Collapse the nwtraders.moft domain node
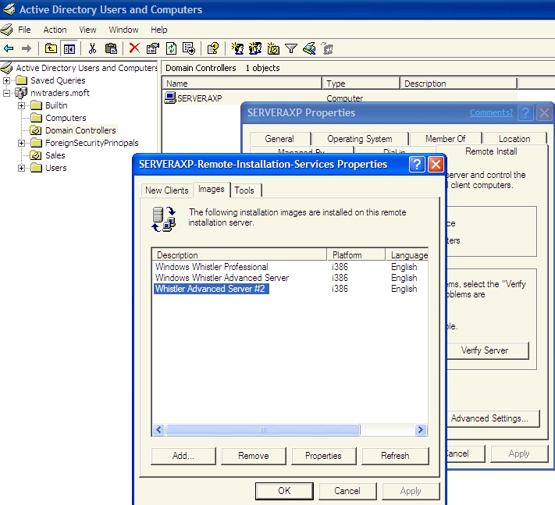The image size is (555, 505). click(x=6, y=93)
